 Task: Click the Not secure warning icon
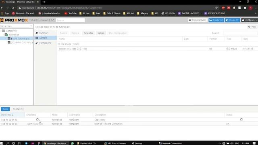20,8
